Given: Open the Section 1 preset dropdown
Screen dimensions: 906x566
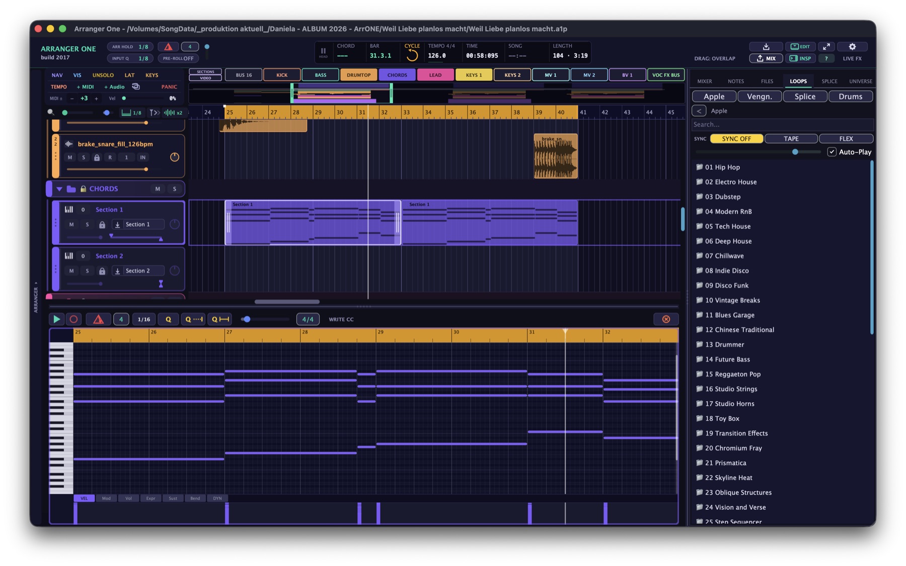Looking at the screenshot, I should 138,225.
